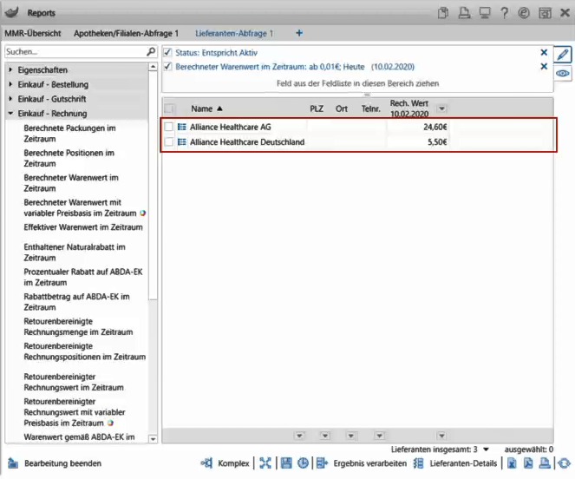The image size is (575, 479).
Task: Click the Komplex label
Action: click(233, 463)
